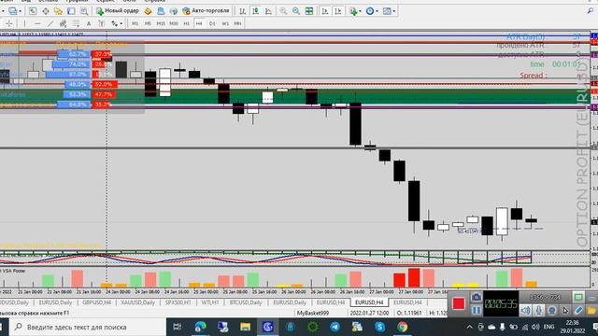This screenshot has height=336, width=598.
Task: Open the Market Watch window icon
Action: point(33,11)
